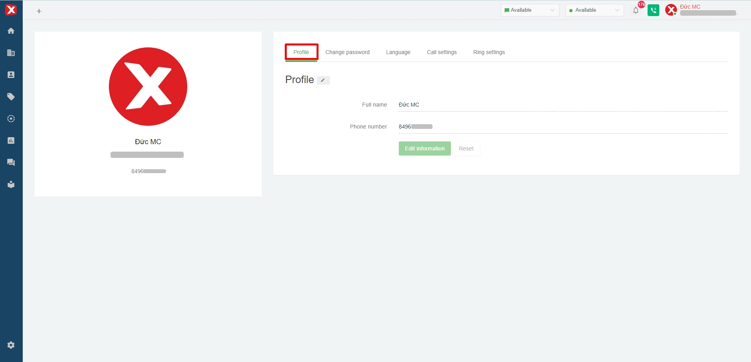Switch to the Call settings tab
751x362 pixels.
coord(442,52)
